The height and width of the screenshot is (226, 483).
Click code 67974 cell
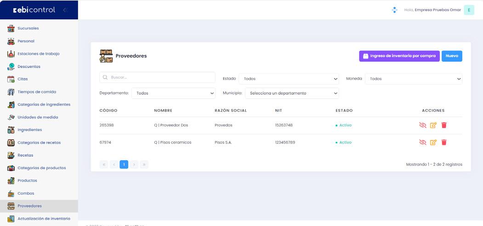point(105,142)
